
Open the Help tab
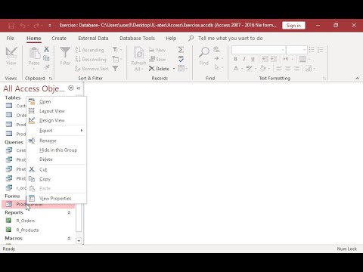coord(171,39)
